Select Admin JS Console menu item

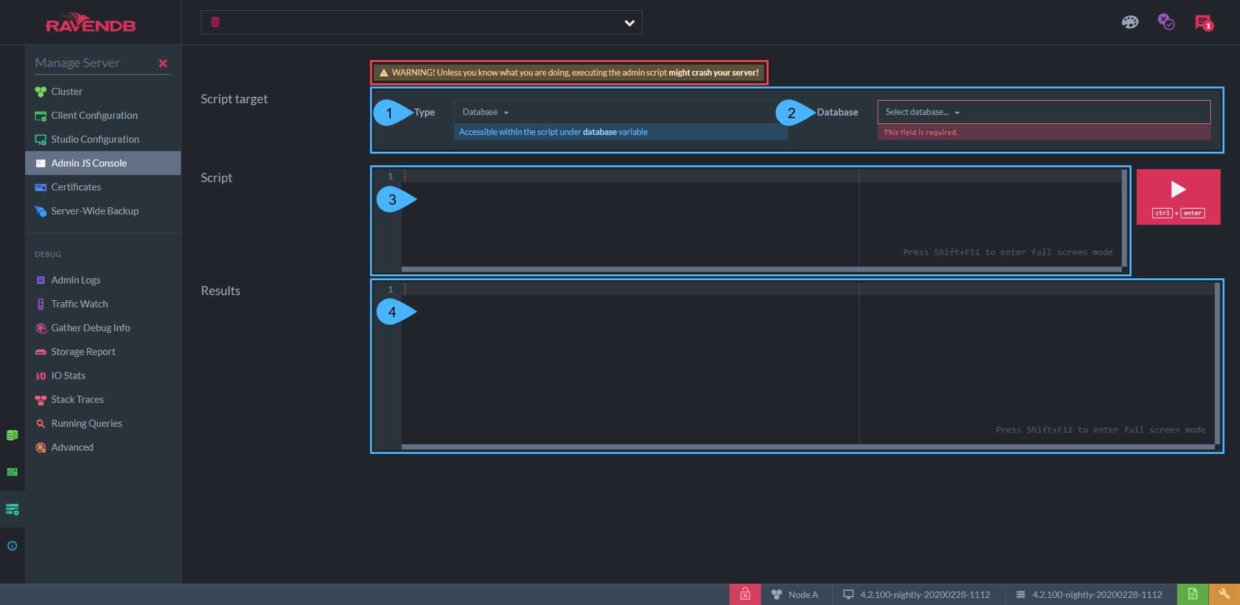click(103, 163)
